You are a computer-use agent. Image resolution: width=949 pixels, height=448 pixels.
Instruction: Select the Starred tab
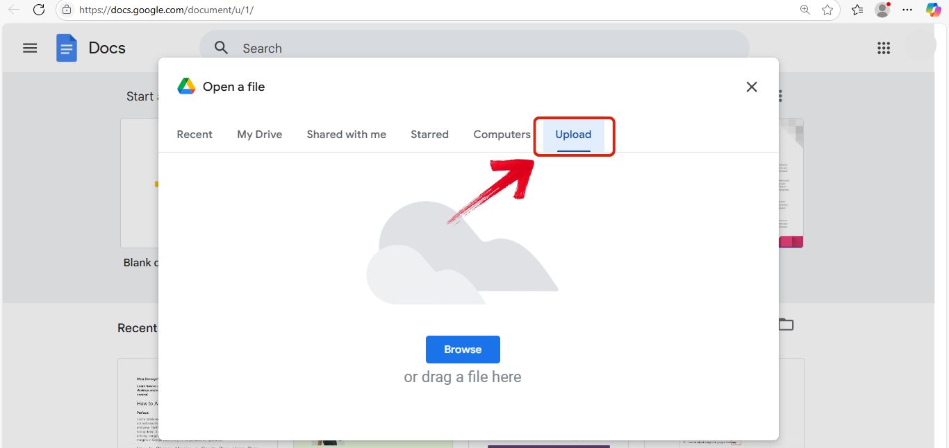coord(429,135)
